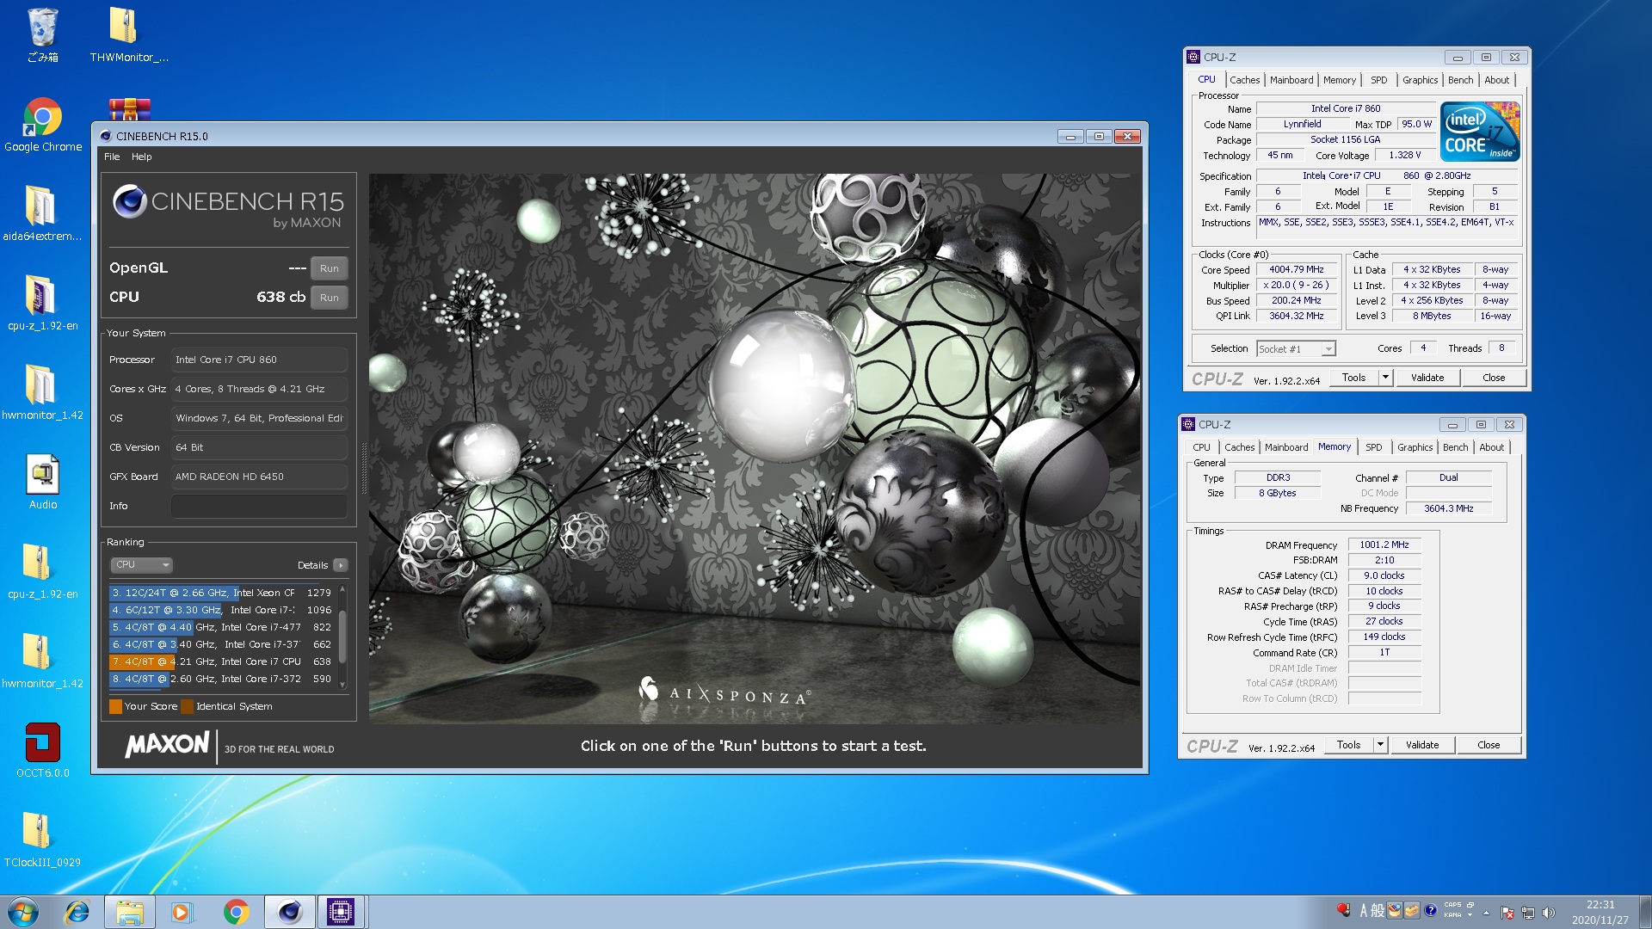
Task: Show hidden tray icons arrow
Action: coord(1486,913)
